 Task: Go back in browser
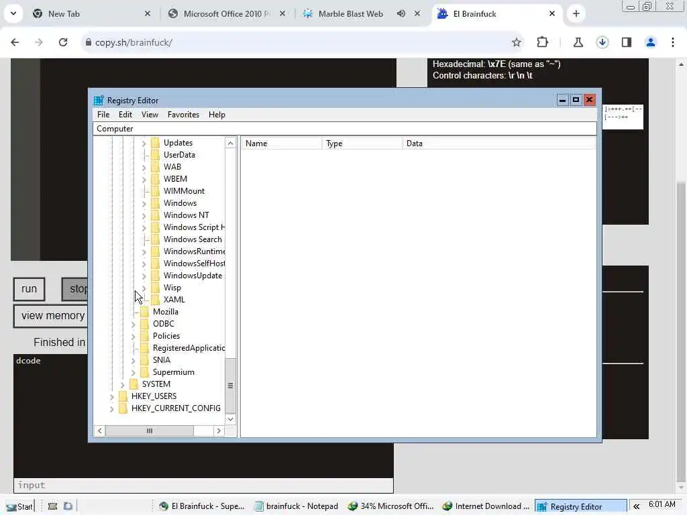click(15, 42)
